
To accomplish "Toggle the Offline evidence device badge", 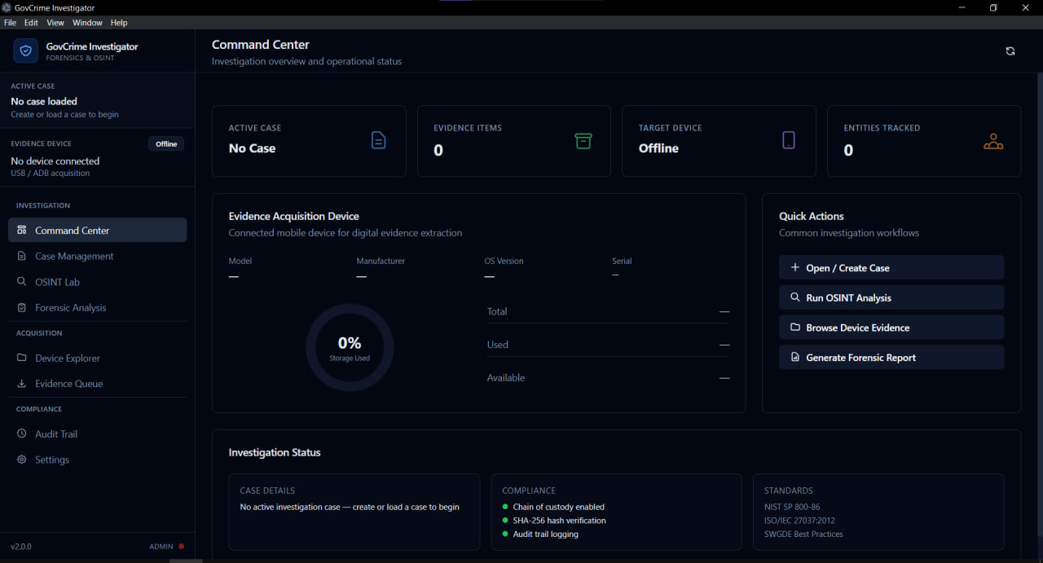I will (x=166, y=144).
